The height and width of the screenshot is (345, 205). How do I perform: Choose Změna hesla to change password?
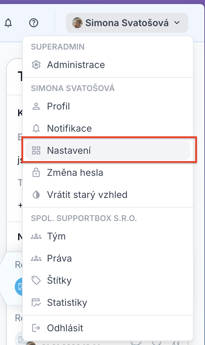coord(75,173)
